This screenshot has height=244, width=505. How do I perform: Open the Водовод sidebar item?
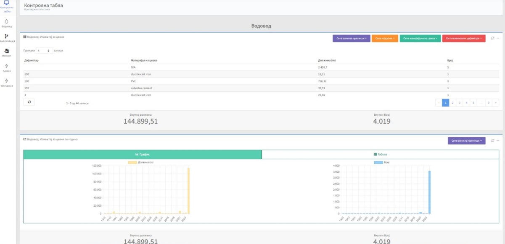[x=6, y=23]
